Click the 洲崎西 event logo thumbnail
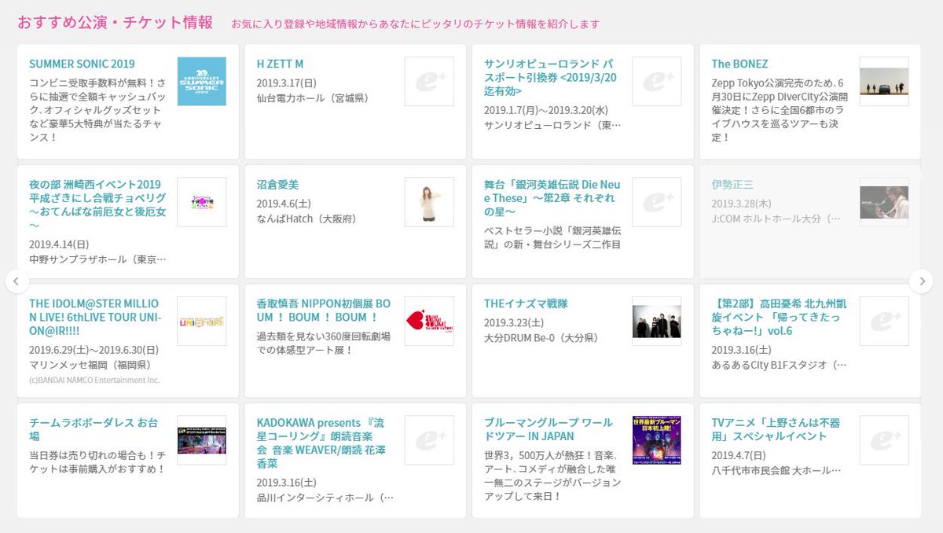 point(201,201)
